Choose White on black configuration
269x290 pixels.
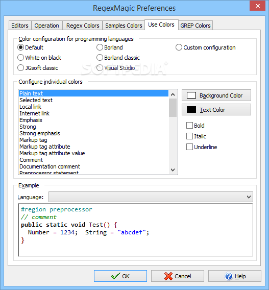point(39,58)
